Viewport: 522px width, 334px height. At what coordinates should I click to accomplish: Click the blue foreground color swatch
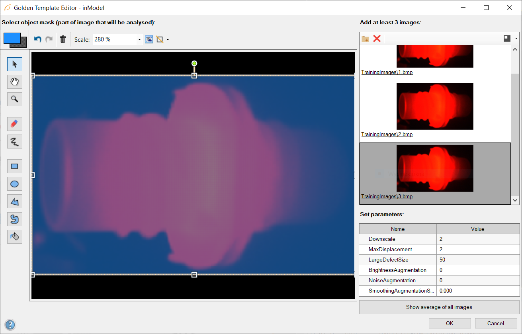[x=12, y=38]
